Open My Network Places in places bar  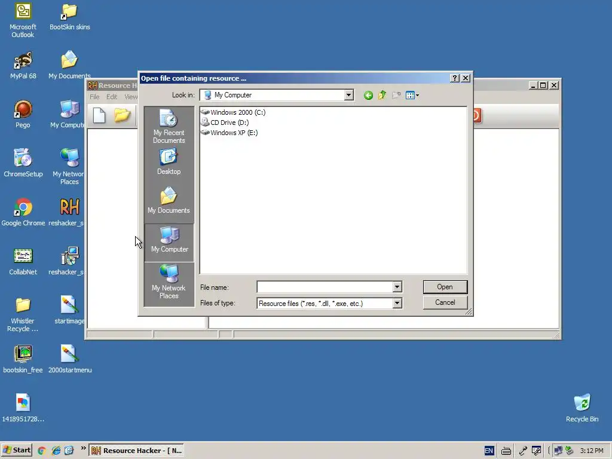169,282
